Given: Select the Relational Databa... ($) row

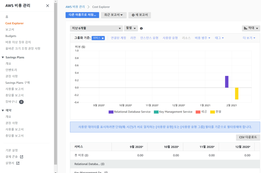Looking at the screenshot, I should [165, 164].
